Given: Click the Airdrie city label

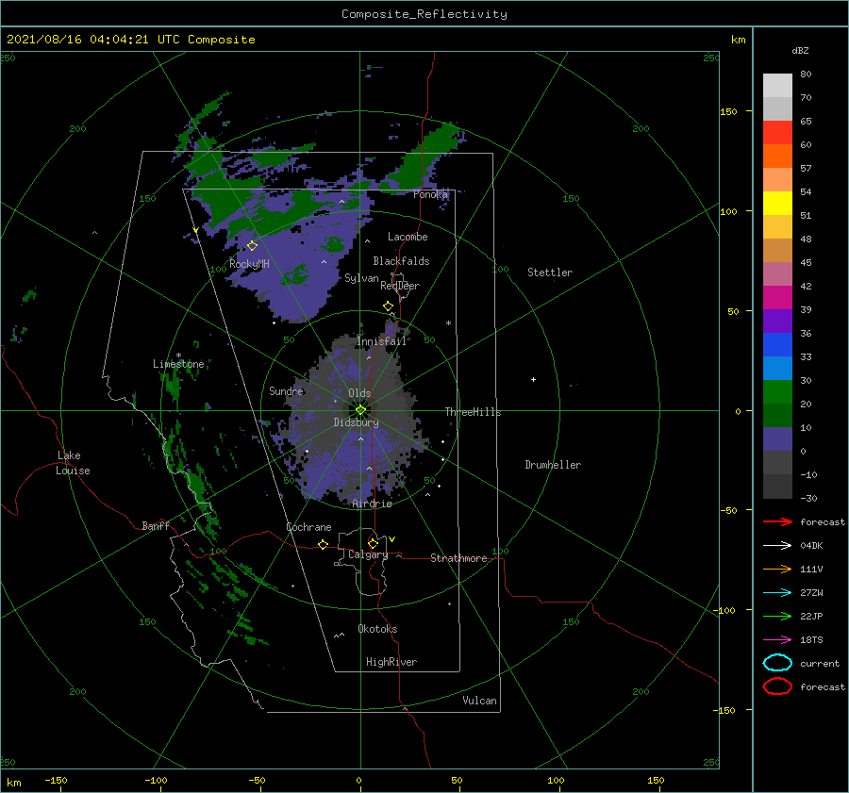Looking at the screenshot, I should click(x=372, y=504).
